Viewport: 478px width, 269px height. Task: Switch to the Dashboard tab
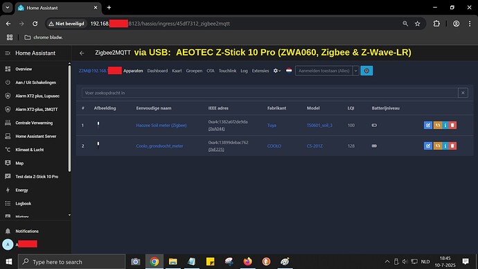[157, 71]
